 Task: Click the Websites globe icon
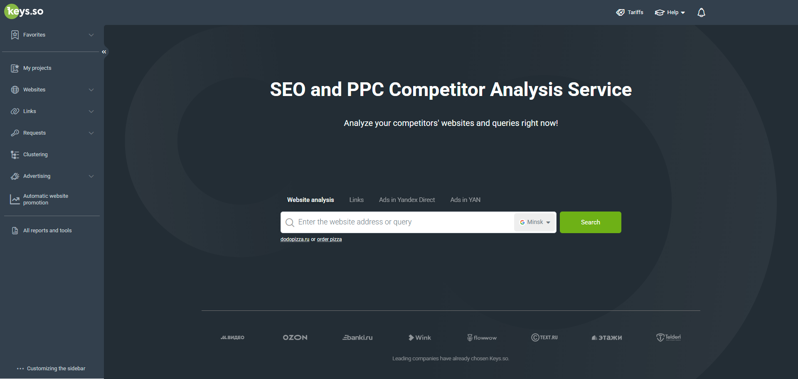15,89
